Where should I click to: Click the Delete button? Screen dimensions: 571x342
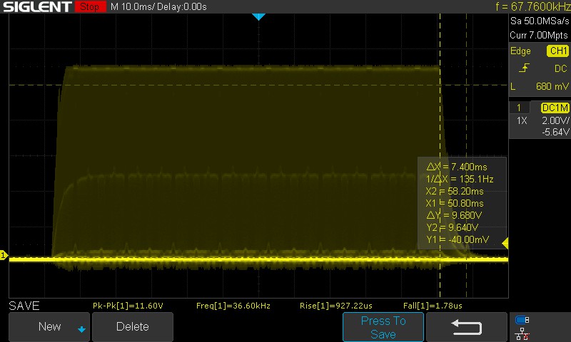click(x=133, y=327)
